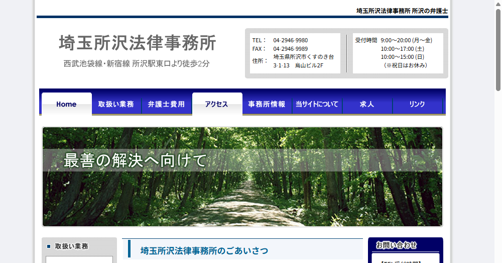Click the vertical scrollbar thumb
This screenshot has width=502, height=263.
498,50
